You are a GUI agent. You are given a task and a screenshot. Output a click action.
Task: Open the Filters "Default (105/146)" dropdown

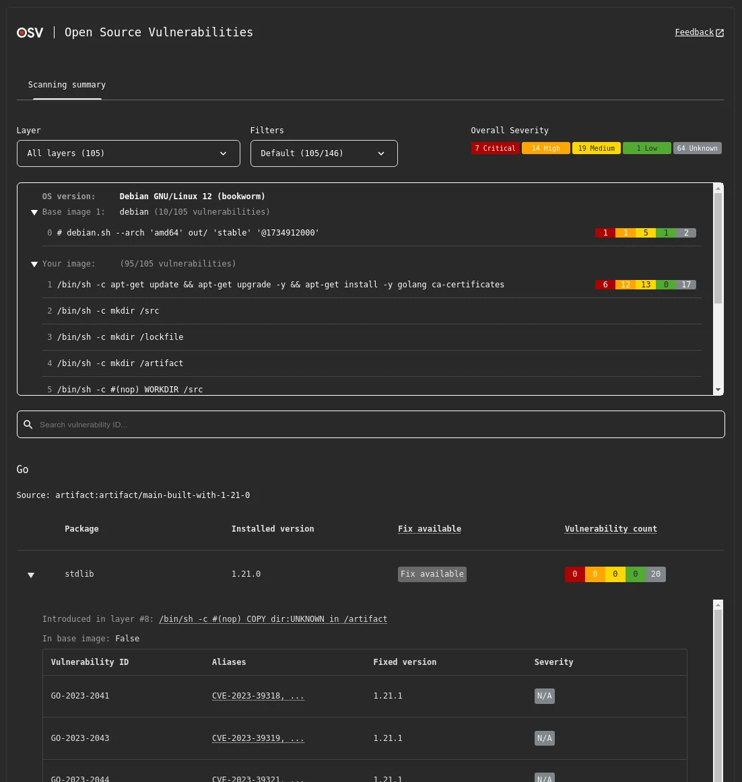pyautogui.click(x=324, y=153)
